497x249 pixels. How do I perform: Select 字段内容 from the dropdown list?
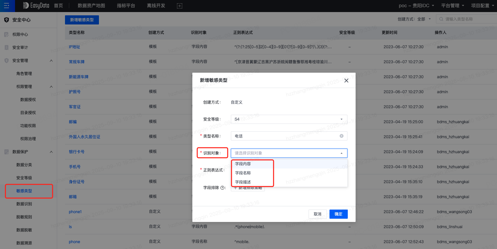pyautogui.click(x=243, y=164)
